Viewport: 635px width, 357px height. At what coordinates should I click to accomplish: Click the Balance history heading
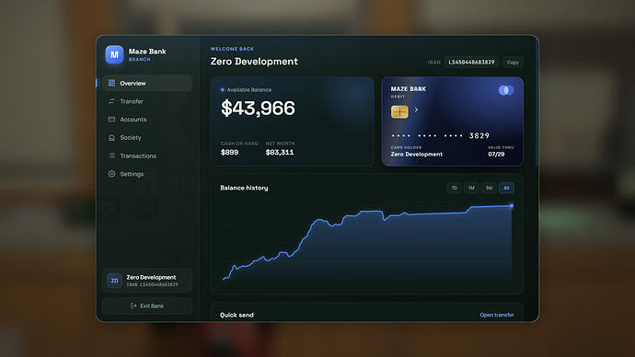point(244,188)
